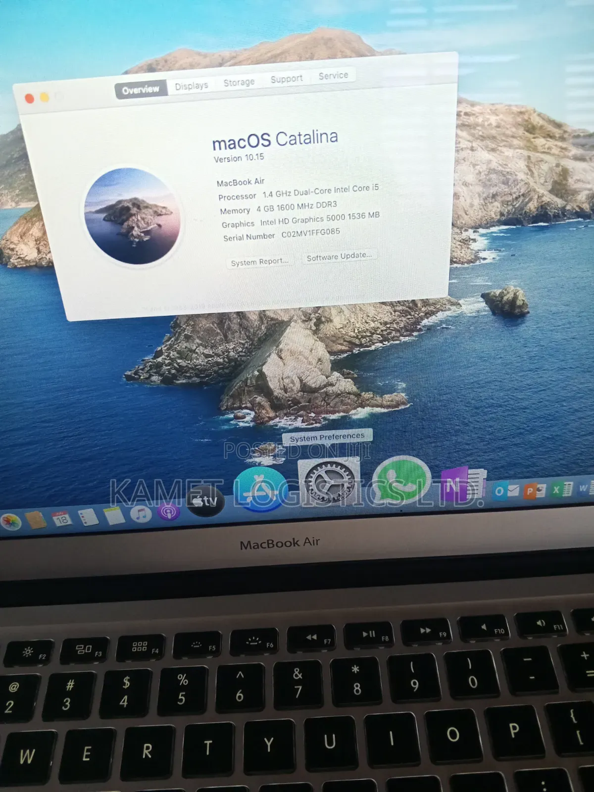Image resolution: width=594 pixels, height=792 pixels.
Task: Open Photos app in the Dock
Action: pyautogui.click(x=11, y=522)
